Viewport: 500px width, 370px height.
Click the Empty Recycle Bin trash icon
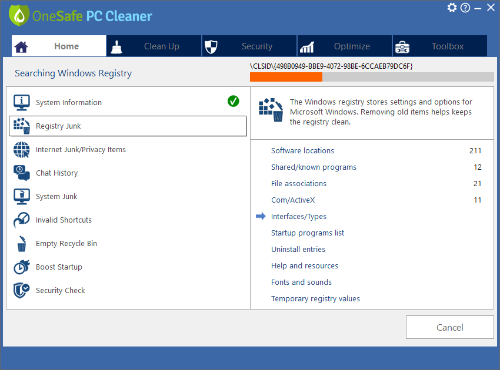click(22, 244)
